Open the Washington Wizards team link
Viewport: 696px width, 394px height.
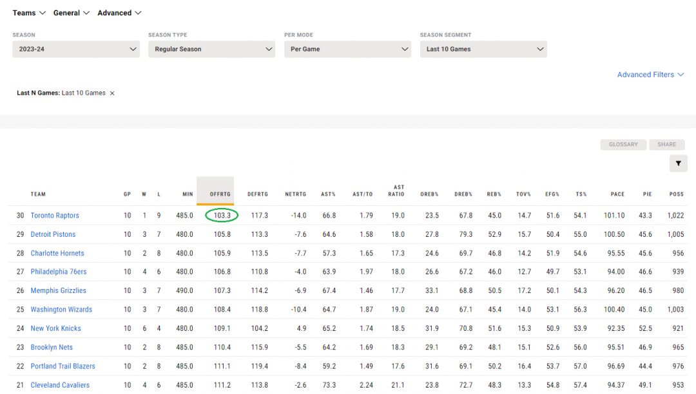click(x=61, y=310)
